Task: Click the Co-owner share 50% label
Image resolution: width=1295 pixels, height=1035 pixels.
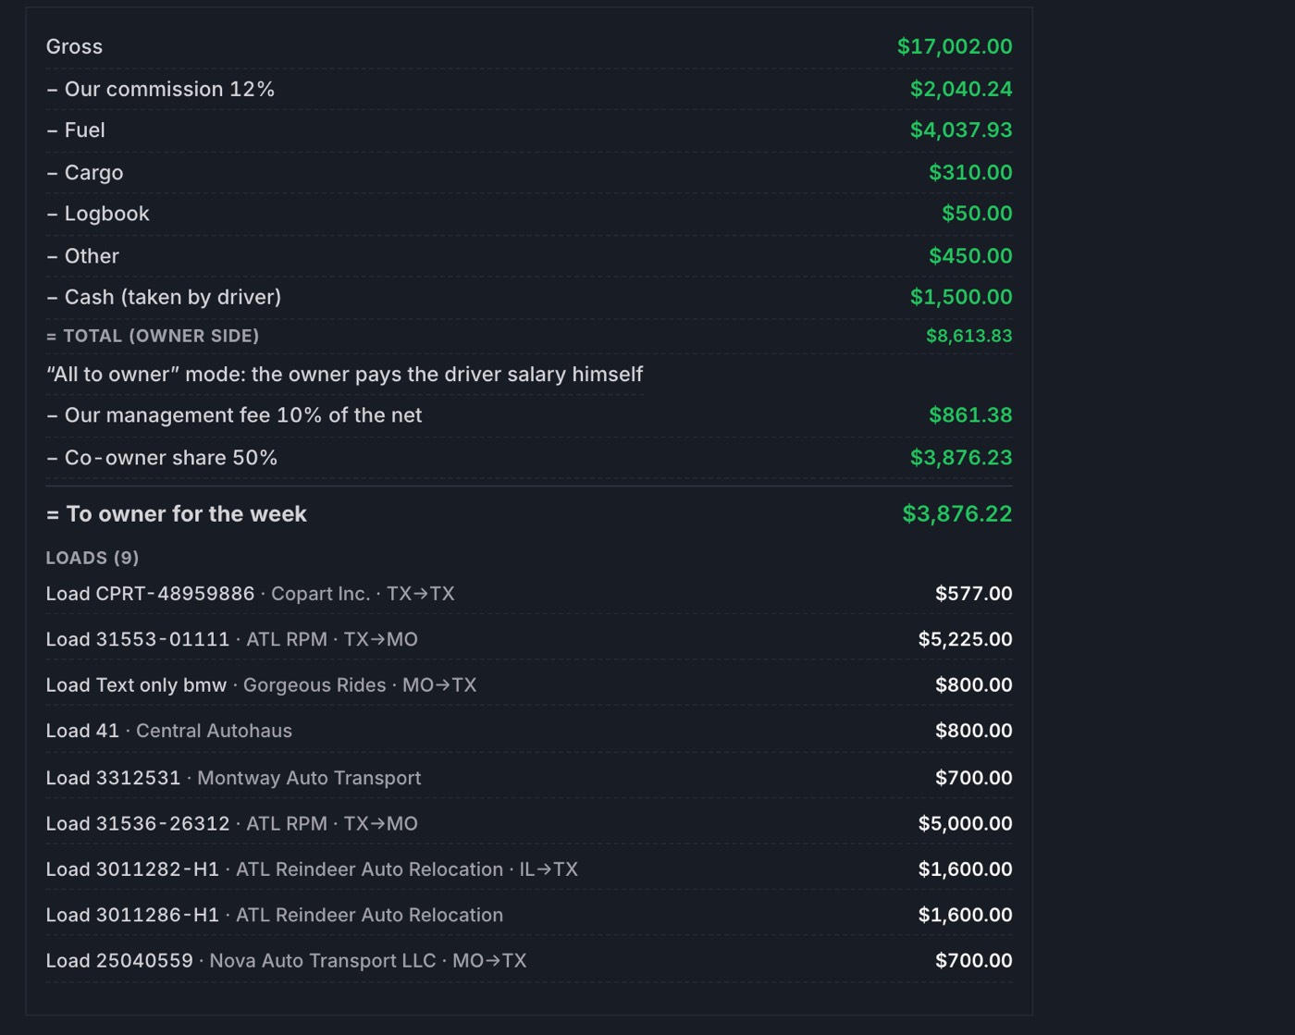Action: click(162, 458)
